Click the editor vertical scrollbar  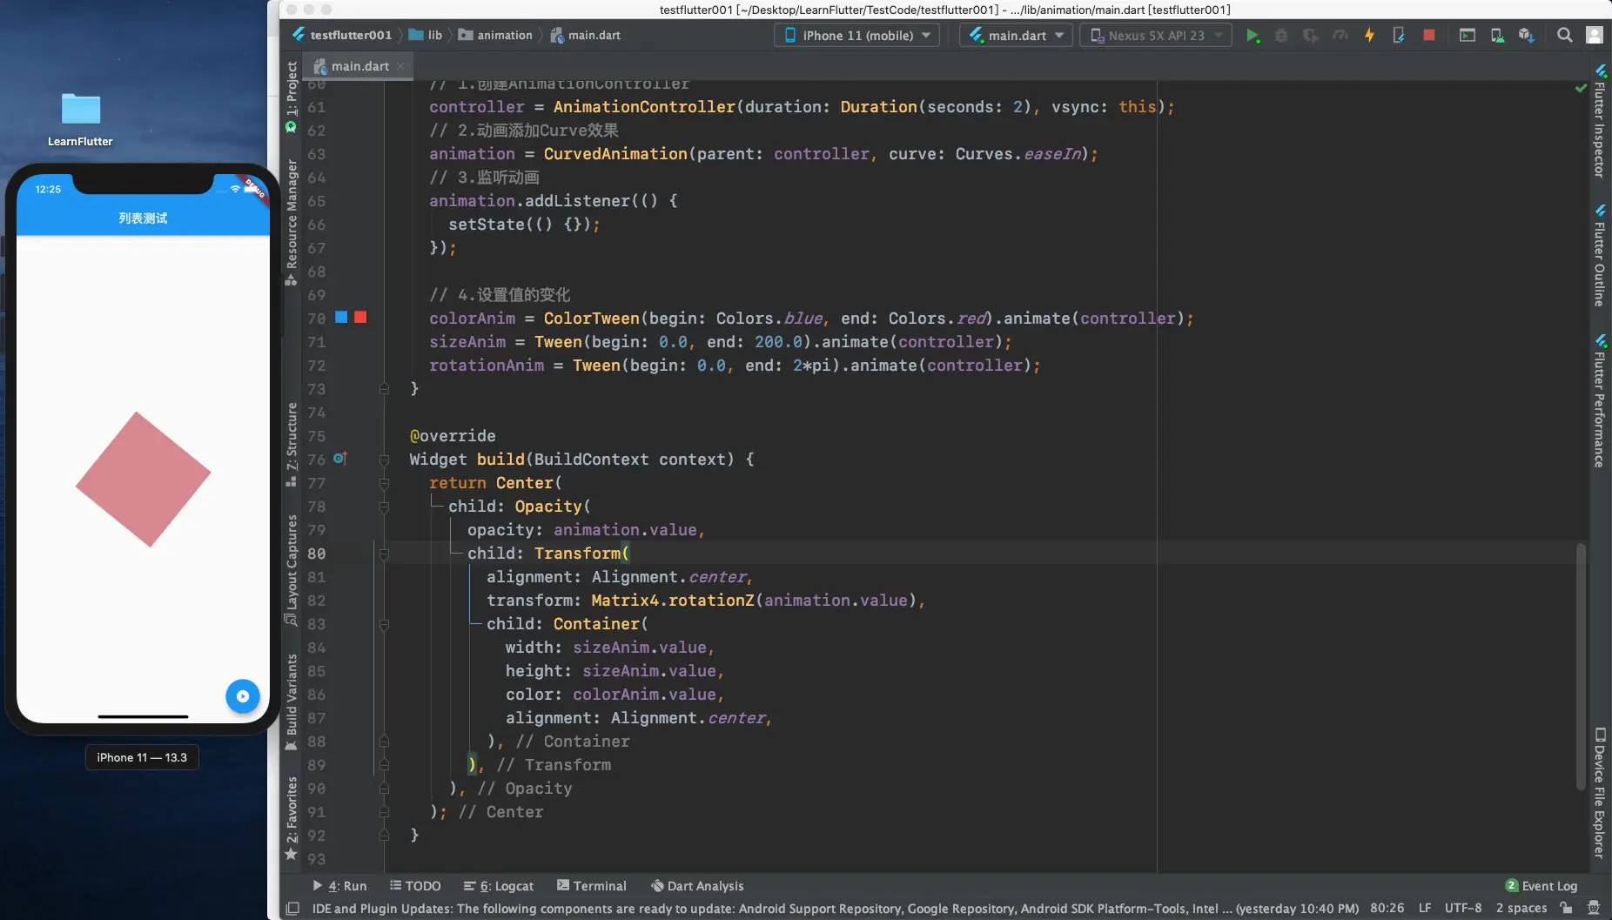[1581, 666]
